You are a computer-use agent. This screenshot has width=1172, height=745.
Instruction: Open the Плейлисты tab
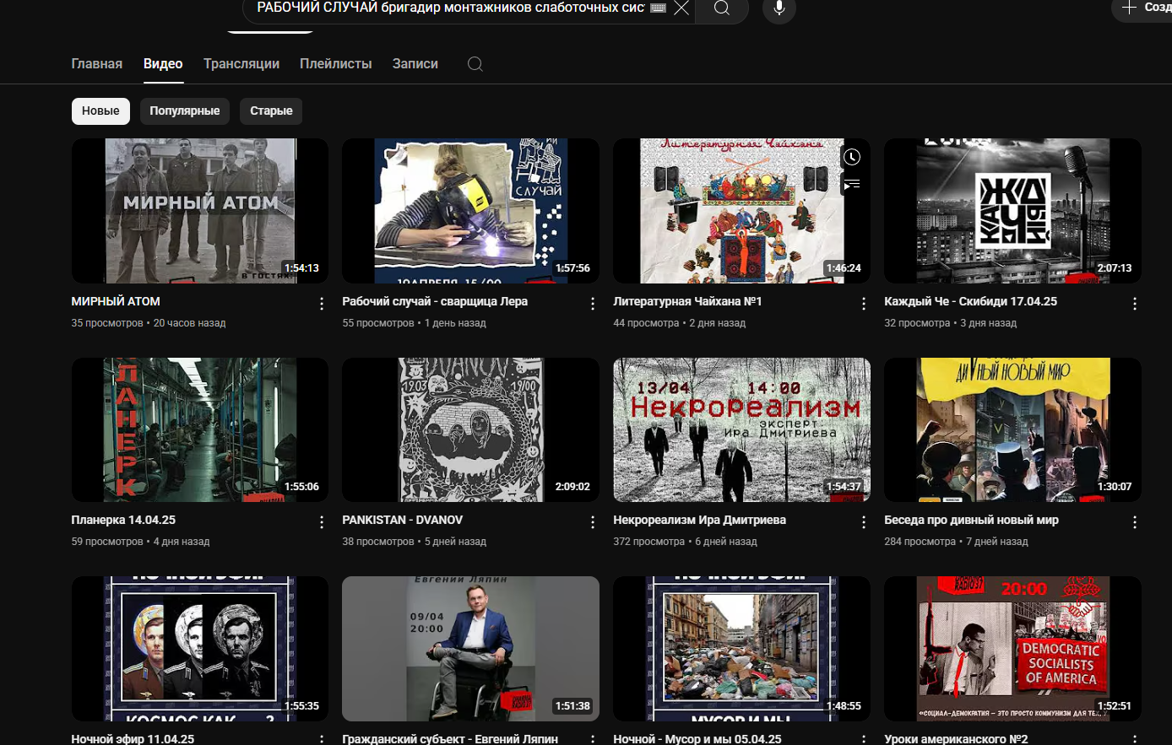(x=335, y=64)
